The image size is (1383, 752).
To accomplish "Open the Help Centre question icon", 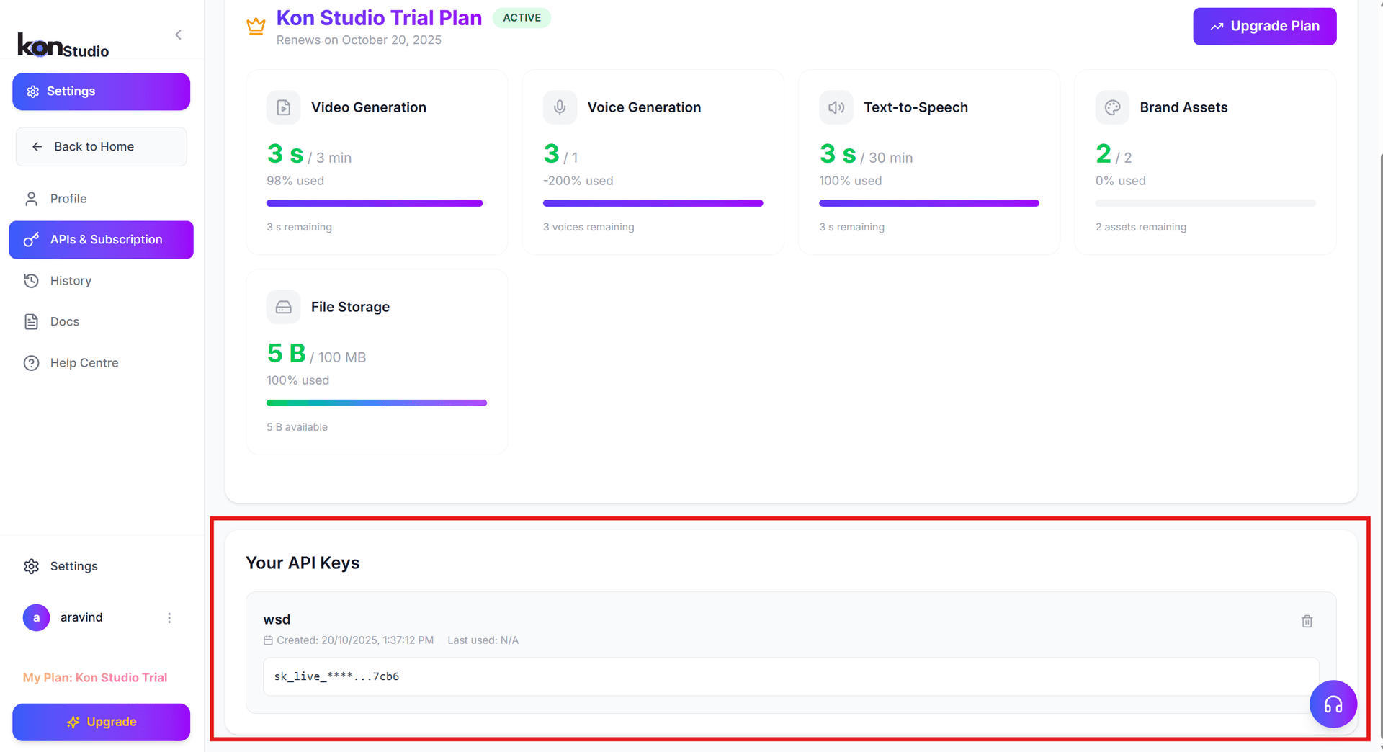I will [31, 362].
